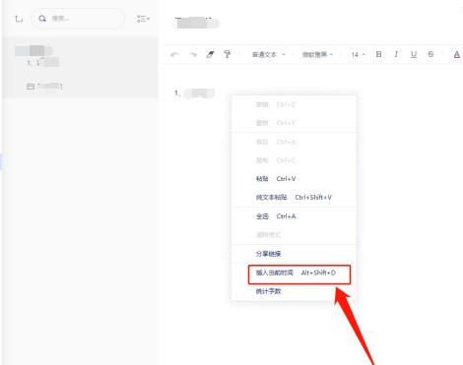Click the search magnifier icon

pyautogui.click(x=42, y=19)
